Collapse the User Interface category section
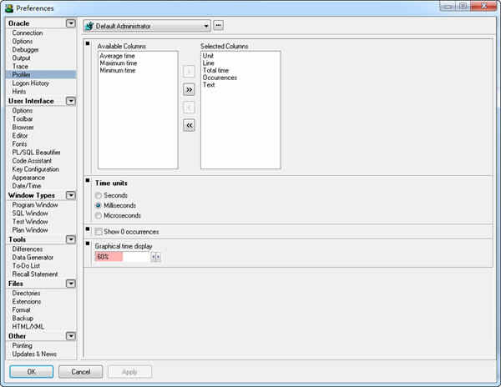The width and height of the screenshot is (501, 387). click(71, 101)
